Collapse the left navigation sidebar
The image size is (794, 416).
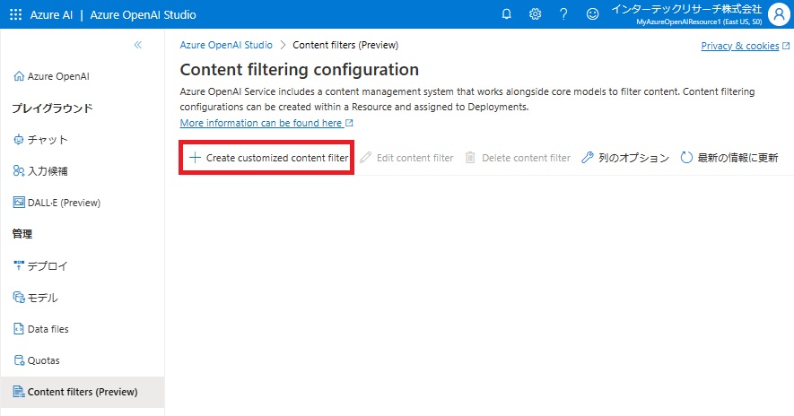click(x=137, y=45)
